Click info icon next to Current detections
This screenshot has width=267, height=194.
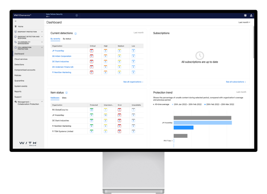(76, 33)
